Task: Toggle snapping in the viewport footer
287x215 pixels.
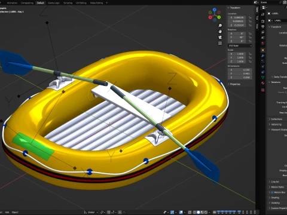Action: pyautogui.click(x=109, y=212)
